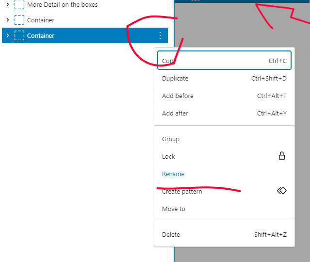Select Duplicate in the block menu
This screenshot has width=310, height=262.
pyautogui.click(x=175, y=79)
